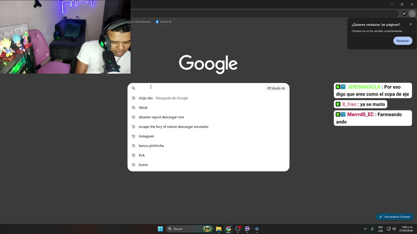
Task: Select the 'kick' suggestion
Action: [208, 155]
